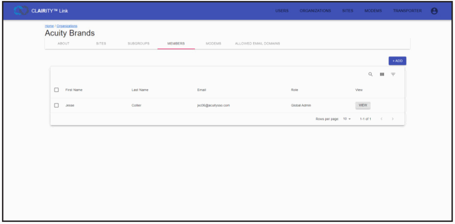The height and width of the screenshot is (224, 455).
Task: Switch to the organization SITES tab
Action: click(101, 44)
